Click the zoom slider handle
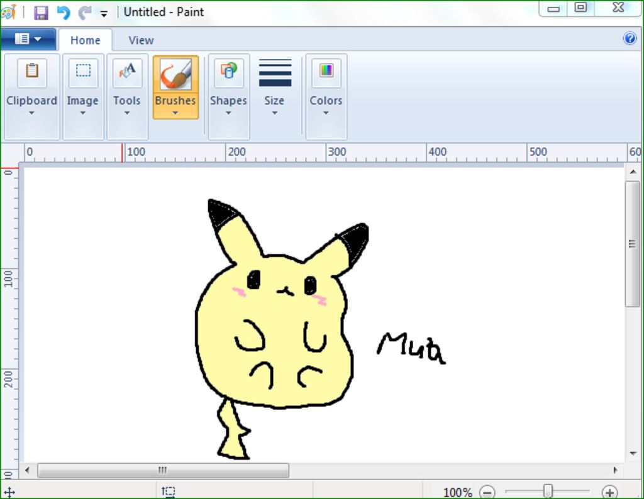 coord(548,491)
